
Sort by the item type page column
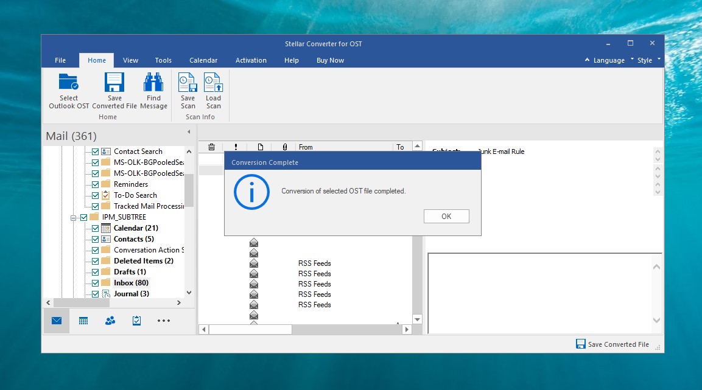(x=261, y=147)
